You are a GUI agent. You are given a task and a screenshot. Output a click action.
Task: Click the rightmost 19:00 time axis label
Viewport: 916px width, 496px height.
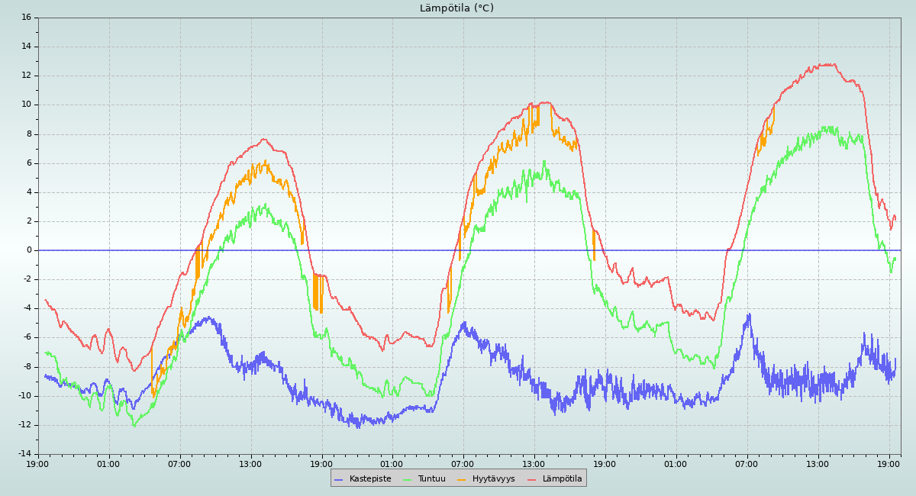tap(889, 464)
